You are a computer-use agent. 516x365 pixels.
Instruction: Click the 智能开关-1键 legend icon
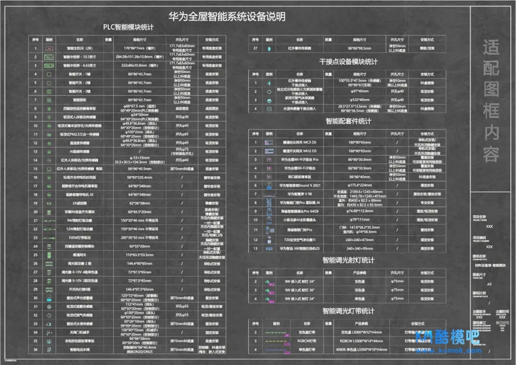coord(49,73)
